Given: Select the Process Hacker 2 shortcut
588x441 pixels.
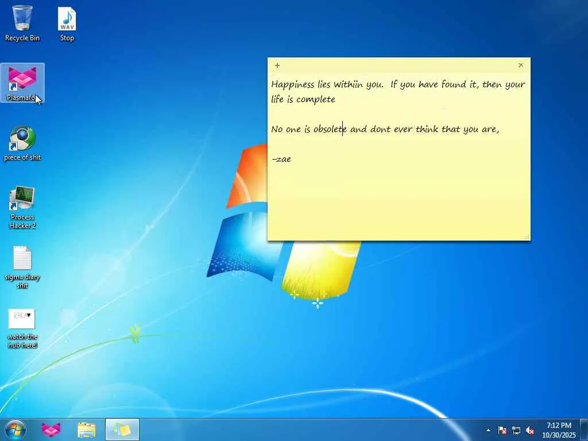Looking at the screenshot, I should coord(22,207).
